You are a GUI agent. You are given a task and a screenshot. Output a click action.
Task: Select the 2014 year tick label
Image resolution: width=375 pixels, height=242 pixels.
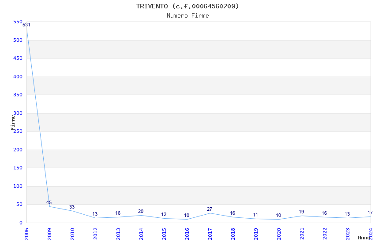click(141, 234)
